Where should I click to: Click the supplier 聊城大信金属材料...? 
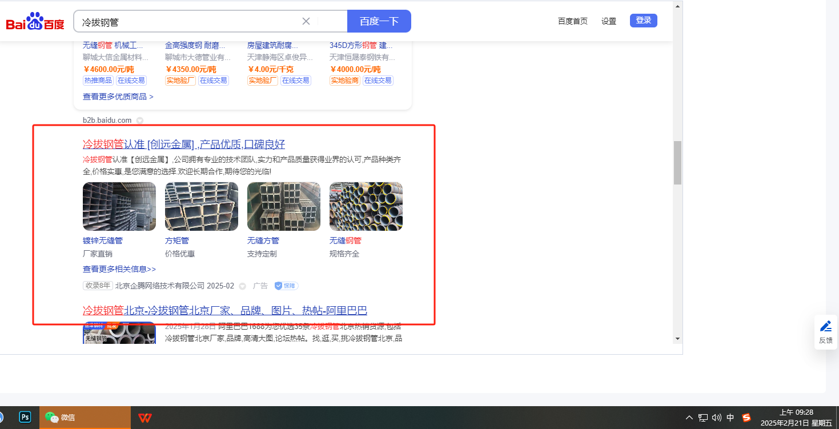116,57
